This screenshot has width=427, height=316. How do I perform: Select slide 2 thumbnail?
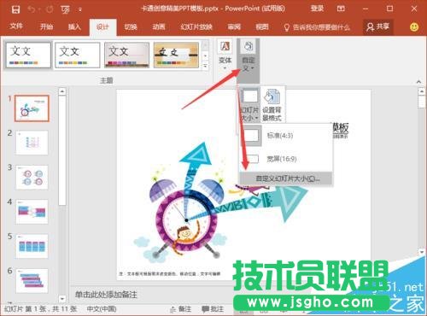[x=32, y=143]
